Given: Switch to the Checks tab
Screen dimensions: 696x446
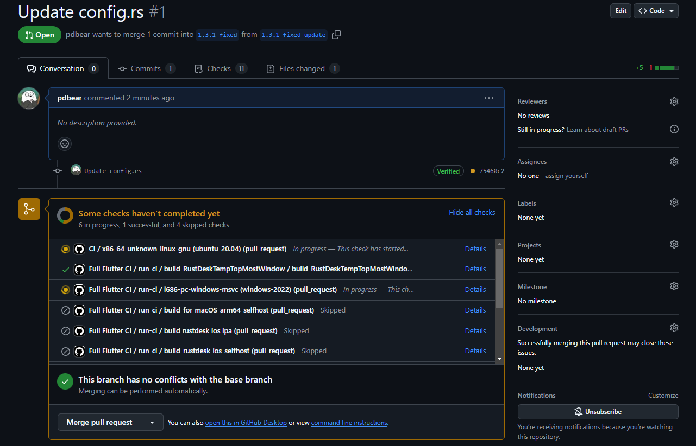Looking at the screenshot, I should click(221, 68).
